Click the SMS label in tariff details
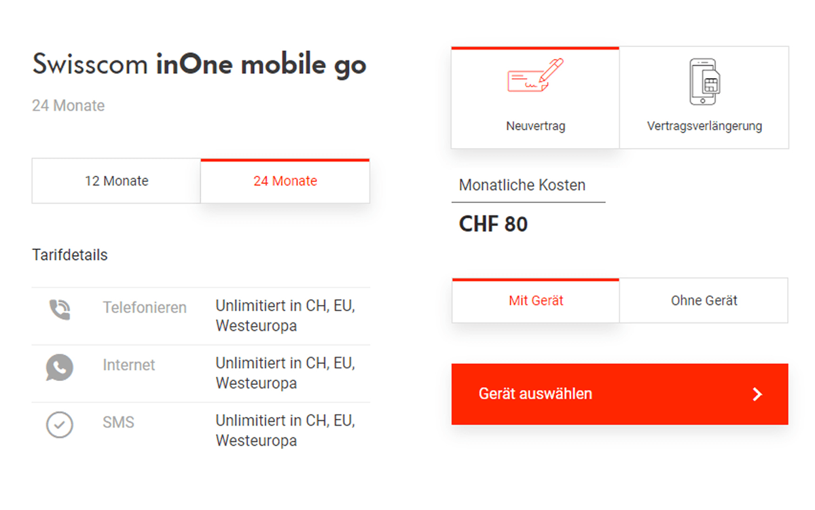Image resolution: width=815 pixels, height=510 pixels. (119, 423)
